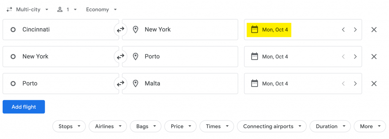Remove the Porto to Malta flight
The image size is (389, 139).
(x=374, y=84)
